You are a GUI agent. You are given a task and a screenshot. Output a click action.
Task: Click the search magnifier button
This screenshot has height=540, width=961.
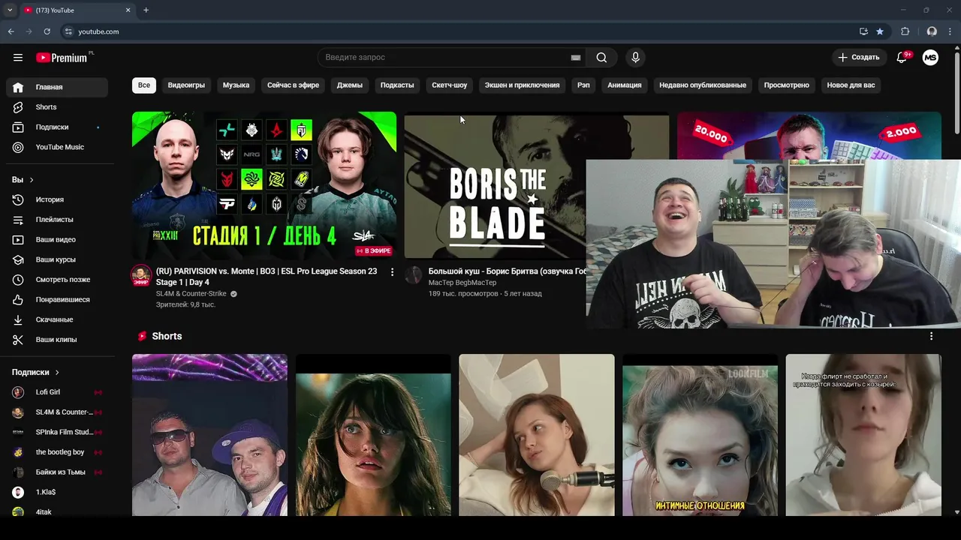pyautogui.click(x=601, y=58)
